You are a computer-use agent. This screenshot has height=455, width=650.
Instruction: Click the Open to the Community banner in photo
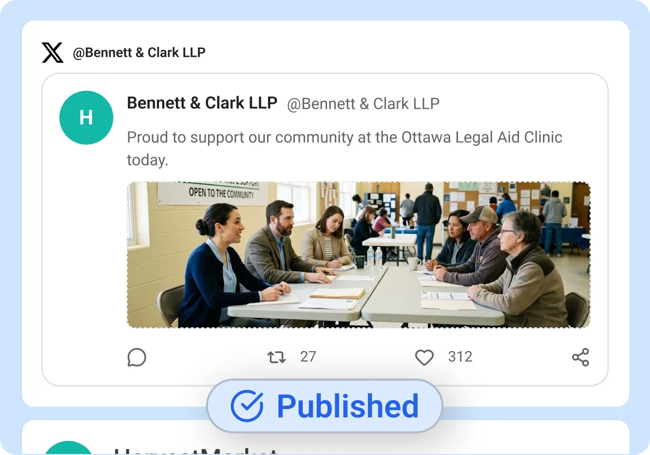click(x=212, y=192)
